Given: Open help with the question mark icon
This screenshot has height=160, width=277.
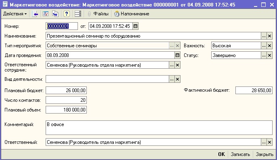Looking at the screenshot, I should click(x=66, y=14).
